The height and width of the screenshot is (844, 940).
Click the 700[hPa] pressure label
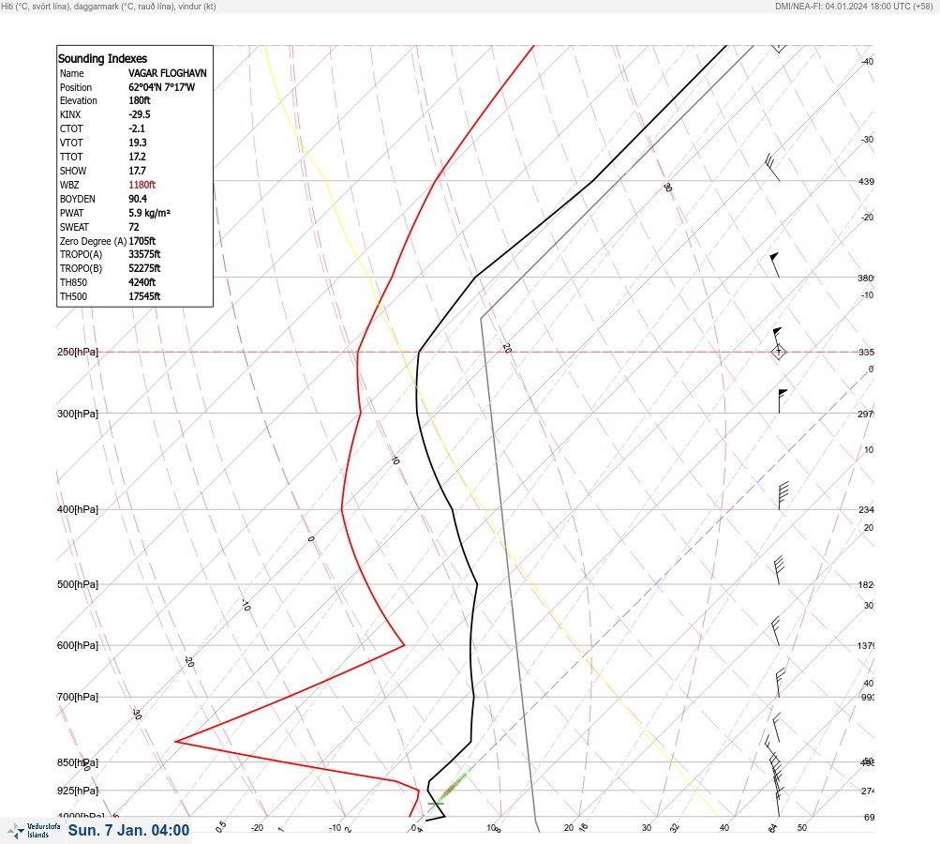click(x=78, y=697)
